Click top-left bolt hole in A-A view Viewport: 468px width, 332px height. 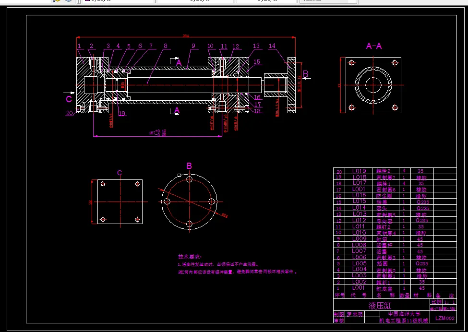[351, 63]
